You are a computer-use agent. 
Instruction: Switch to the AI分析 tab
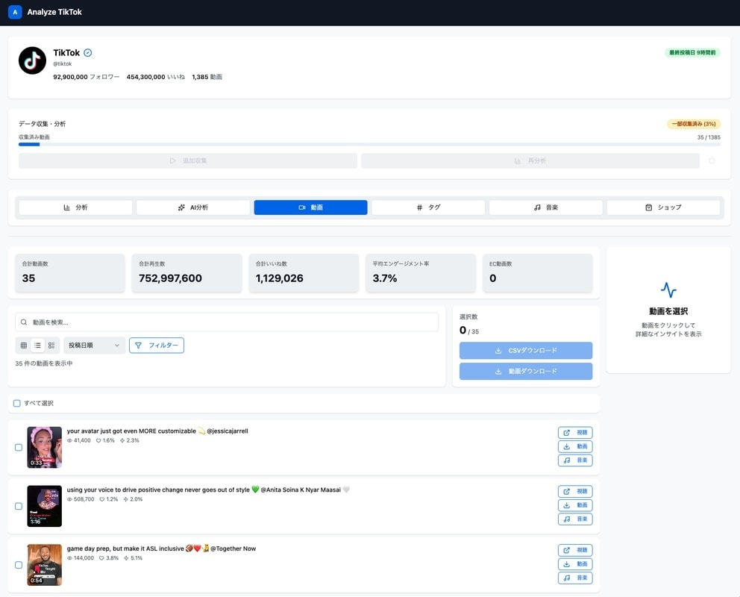pos(193,207)
